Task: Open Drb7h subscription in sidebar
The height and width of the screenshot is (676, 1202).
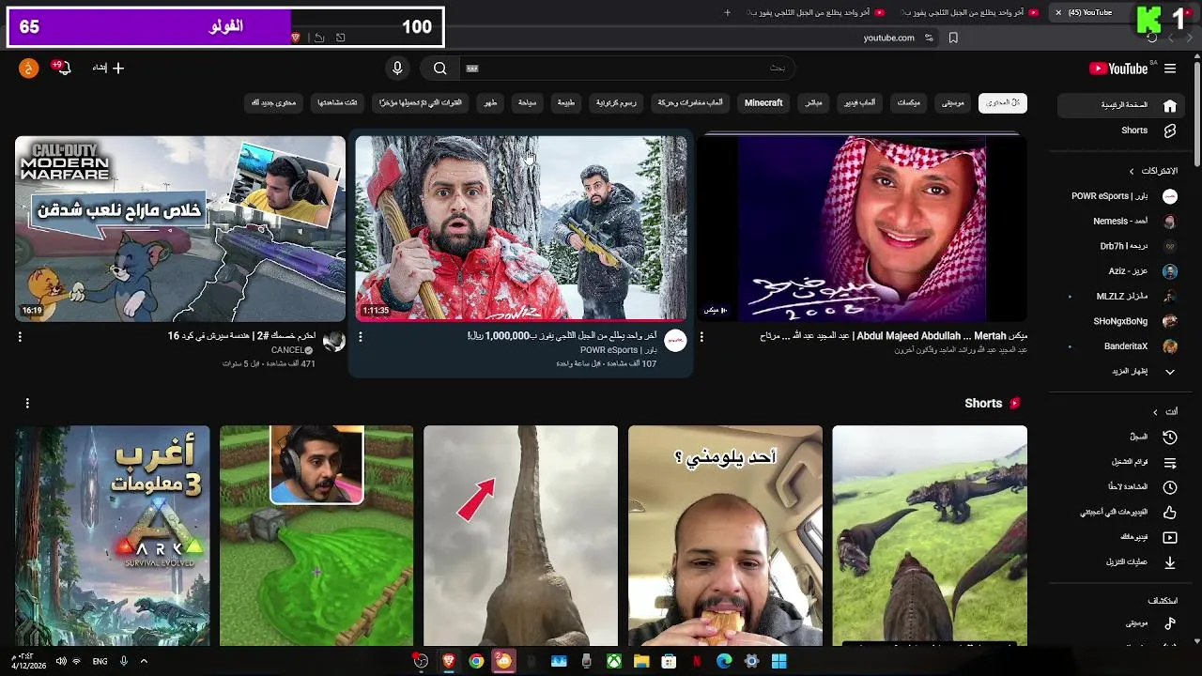Action: coord(1121,246)
